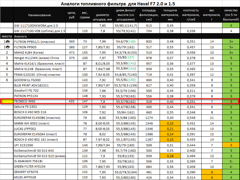
Task: Click the 'диаметр штуцера, мм' column header
Action: click(x=102, y=15)
